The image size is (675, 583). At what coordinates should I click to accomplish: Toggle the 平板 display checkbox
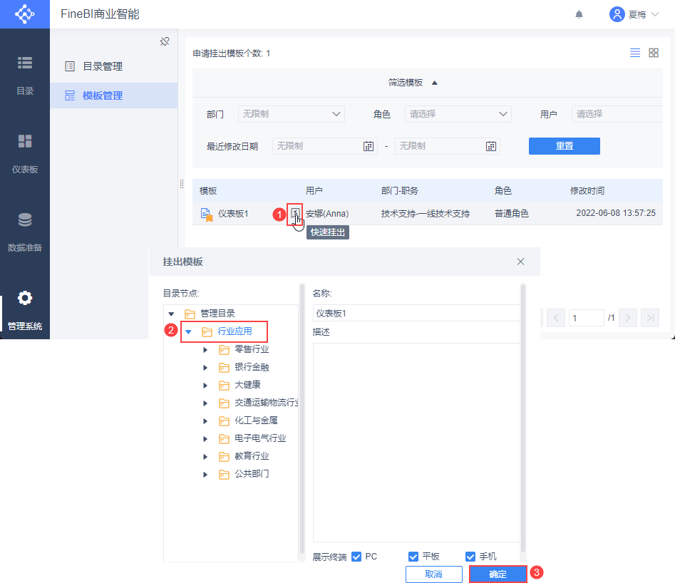tap(413, 557)
